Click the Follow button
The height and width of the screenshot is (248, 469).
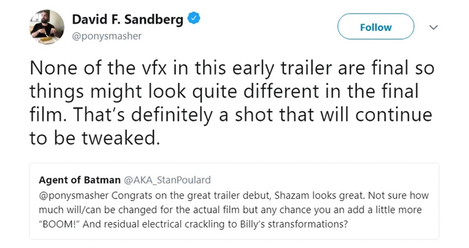[375, 27]
